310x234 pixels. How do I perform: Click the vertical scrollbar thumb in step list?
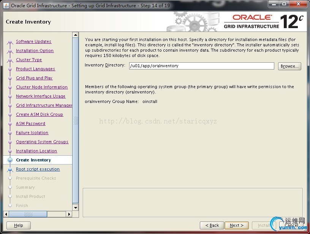[76, 120]
